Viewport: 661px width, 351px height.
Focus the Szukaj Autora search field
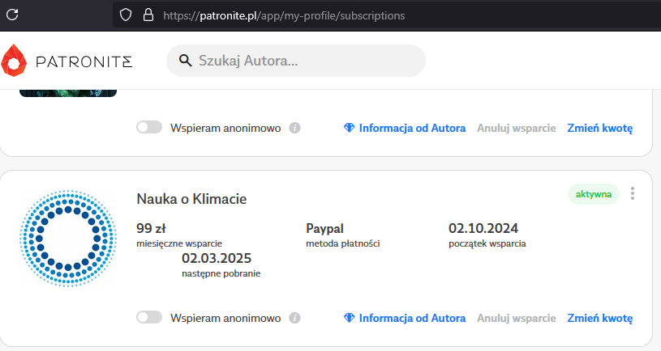click(308, 61)
